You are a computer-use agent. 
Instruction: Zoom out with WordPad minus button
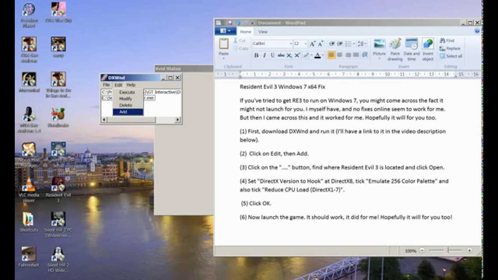click(422, 251)
